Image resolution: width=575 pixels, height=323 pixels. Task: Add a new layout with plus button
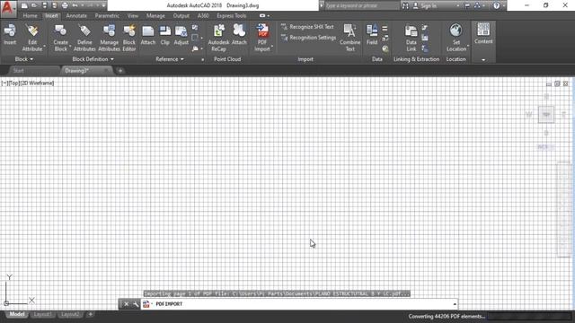pyautogui.click(x=90, y=314)
